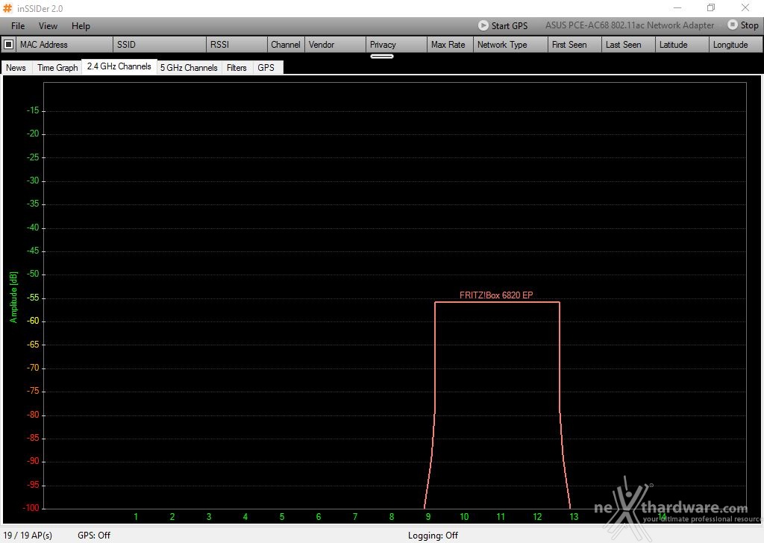Click the Vendor column header
The height and width of the screenshot is (543, 764).
(335, 44)
